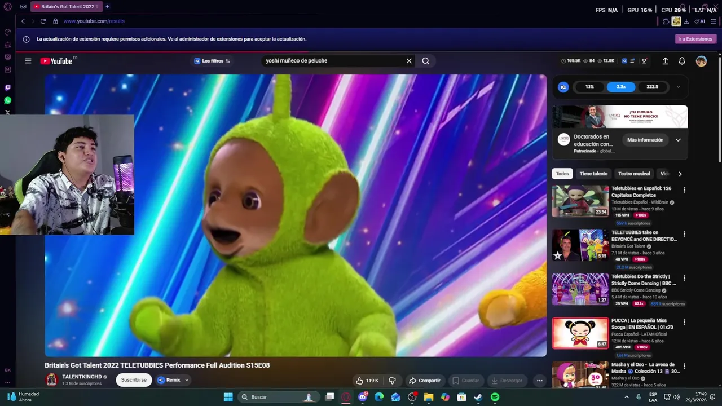
Task: Toggle Los filtros filter control
Action: [x=212, y=61]
